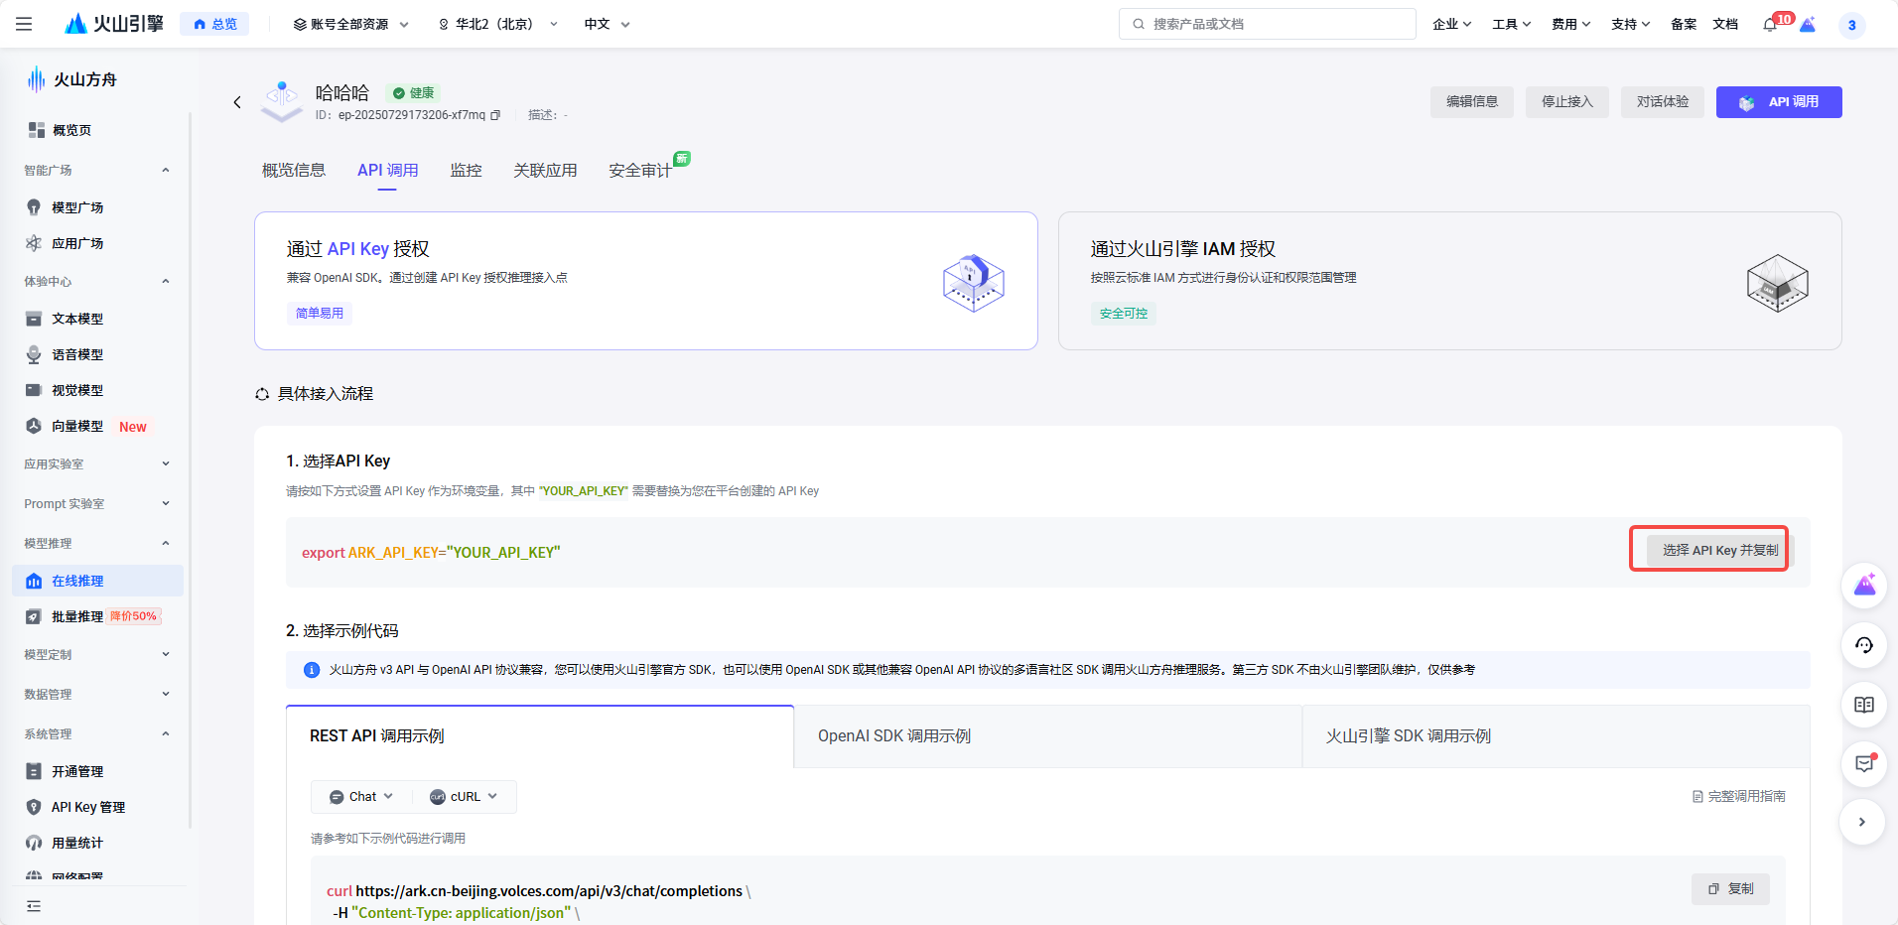
Task: Open the 华北2 (北京) region dropdown
Action: [x=497, y=24]
